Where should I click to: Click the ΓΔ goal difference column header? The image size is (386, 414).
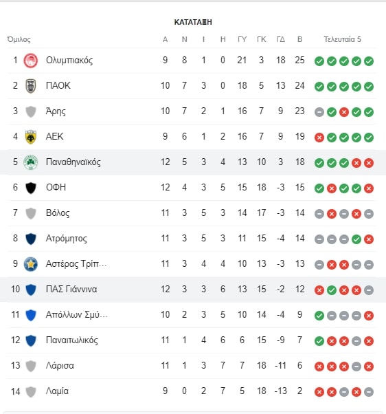coord(280,39)
